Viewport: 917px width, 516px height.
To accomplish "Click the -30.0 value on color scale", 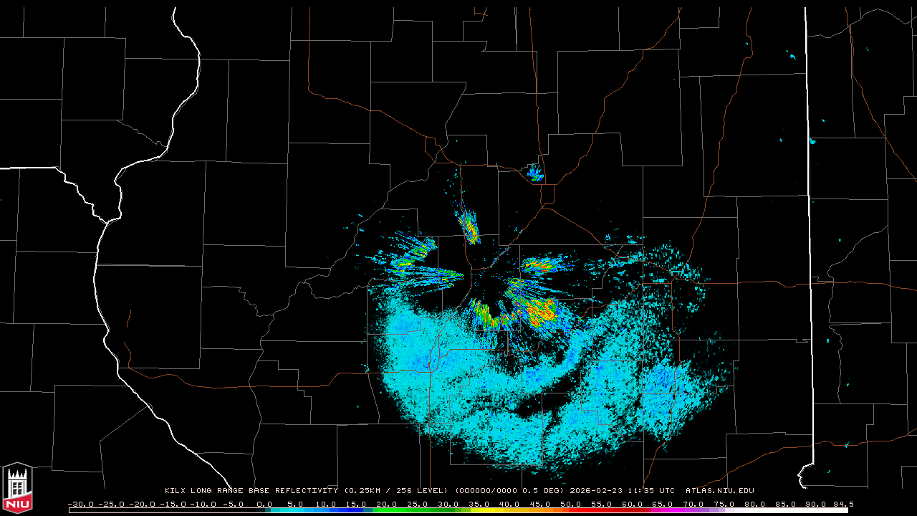I will (79, 505).
